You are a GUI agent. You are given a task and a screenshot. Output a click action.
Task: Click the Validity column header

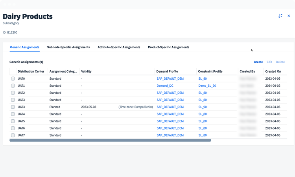point(117,71)
